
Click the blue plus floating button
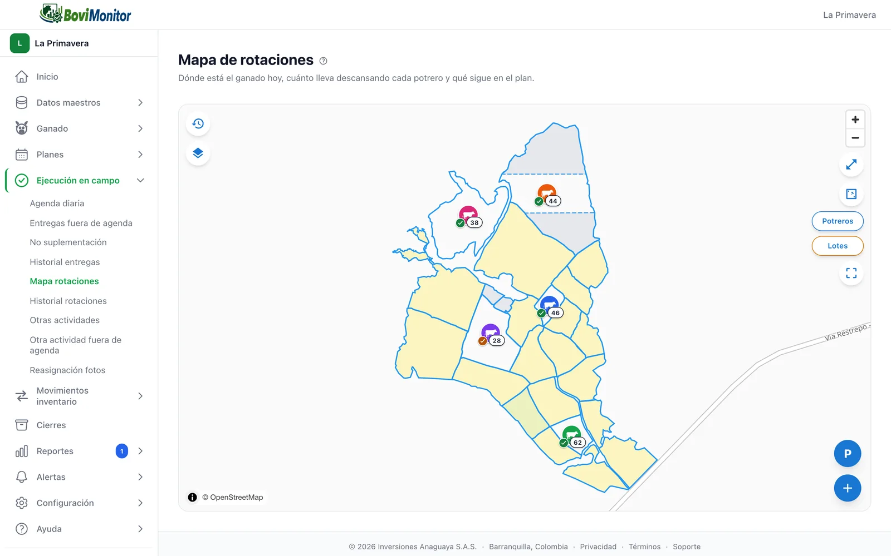coord(848,488)
